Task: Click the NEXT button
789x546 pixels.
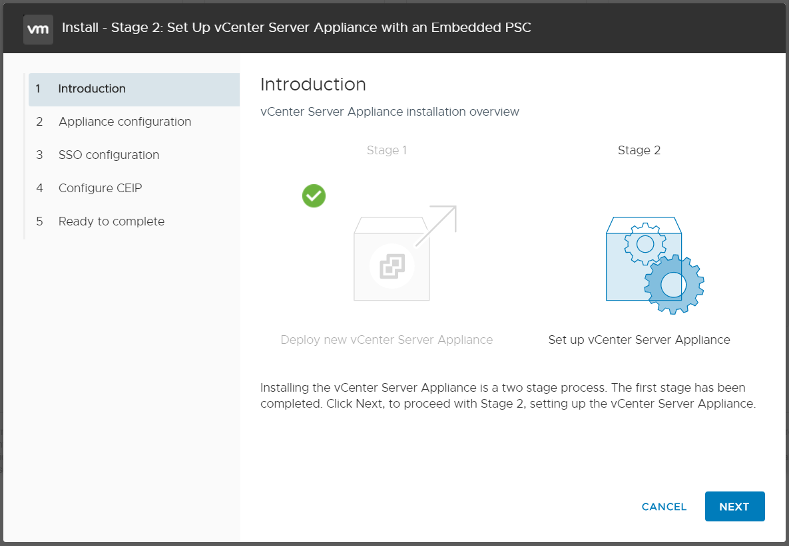Action: click(x=734, y=506)
